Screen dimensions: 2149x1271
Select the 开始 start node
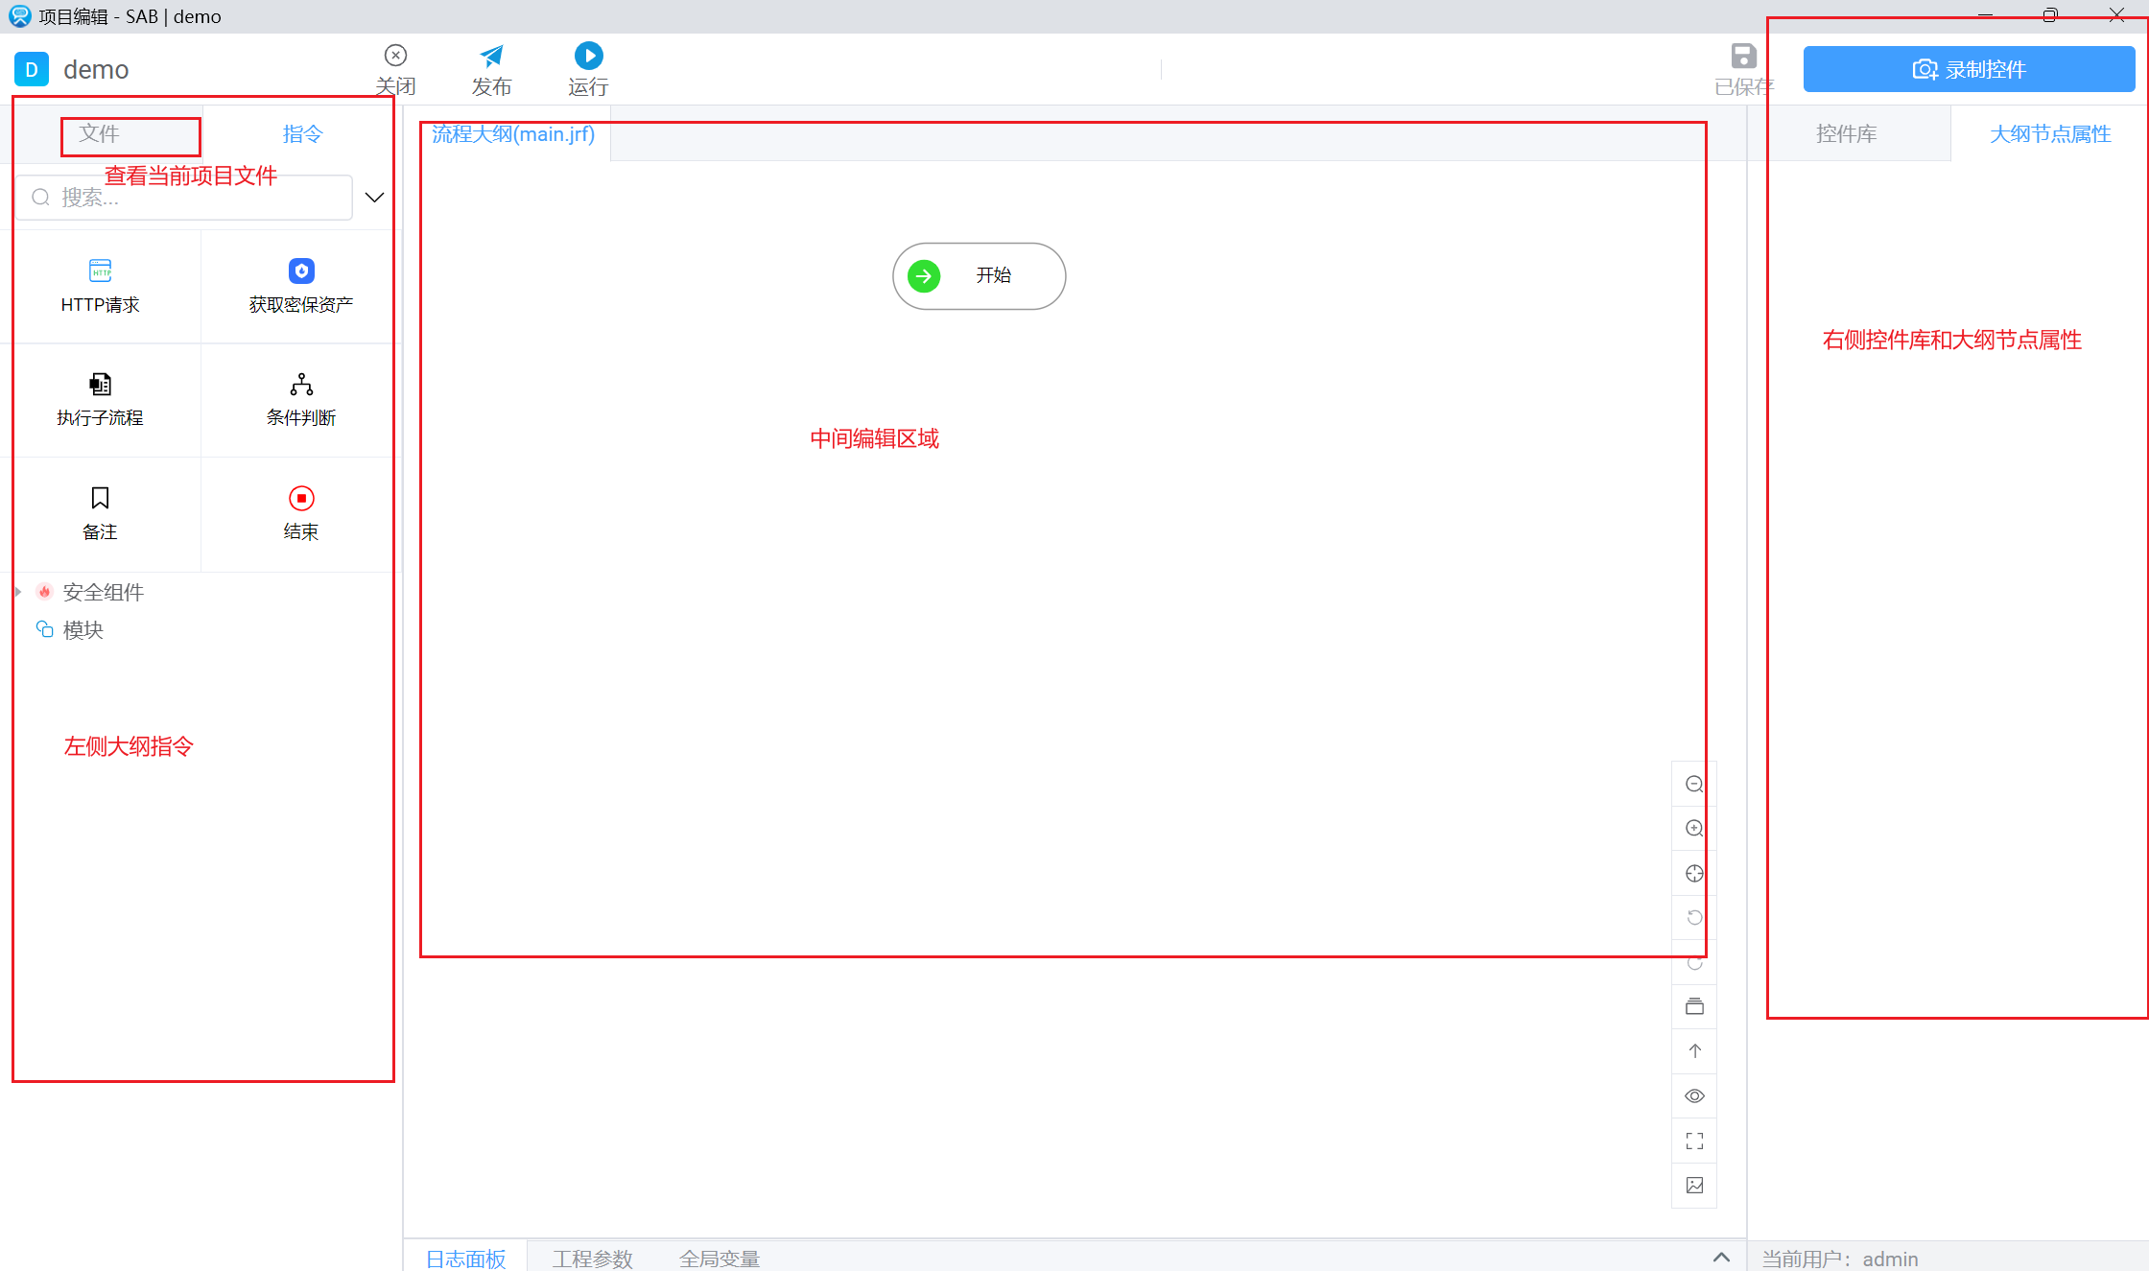tap(979, 276)
